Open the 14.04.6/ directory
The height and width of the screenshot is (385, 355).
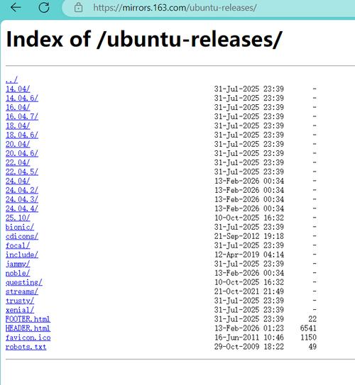pos(22,98)
